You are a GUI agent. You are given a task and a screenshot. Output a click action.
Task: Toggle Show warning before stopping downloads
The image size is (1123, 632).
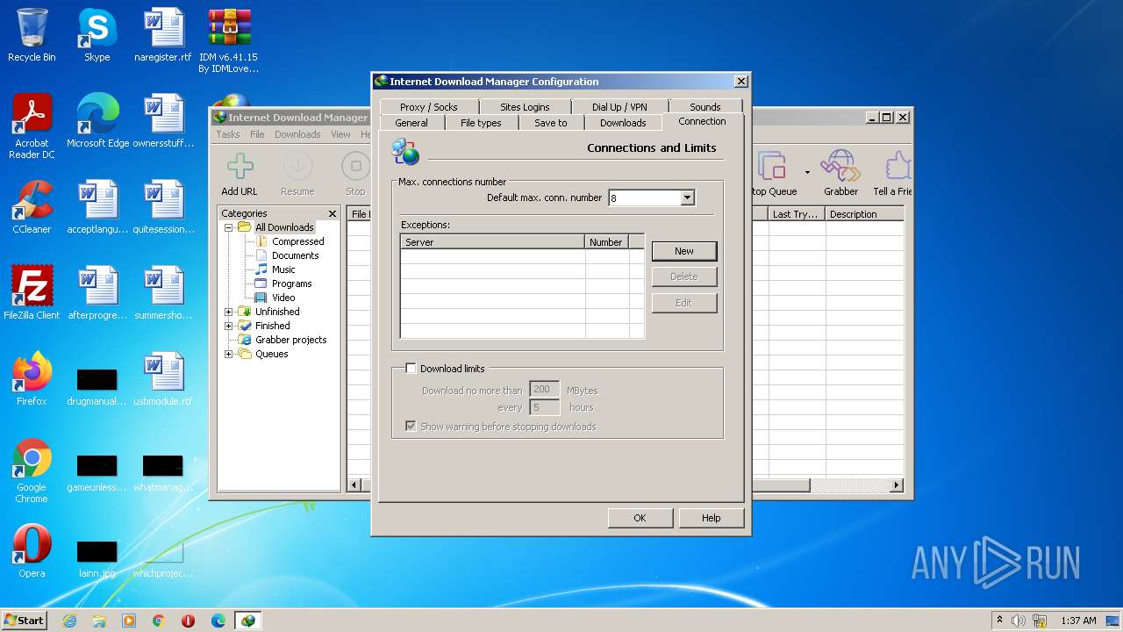pyautogui.click(x=411, y=427)
